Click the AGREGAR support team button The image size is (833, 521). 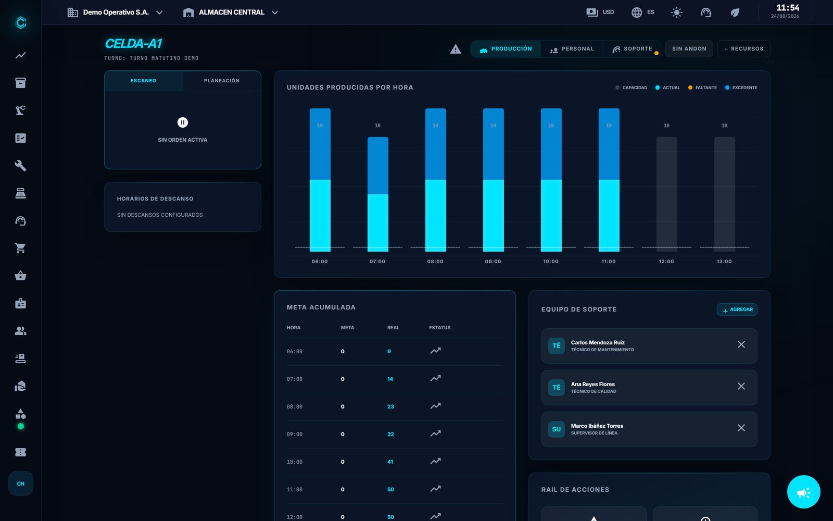coord(737,309)
